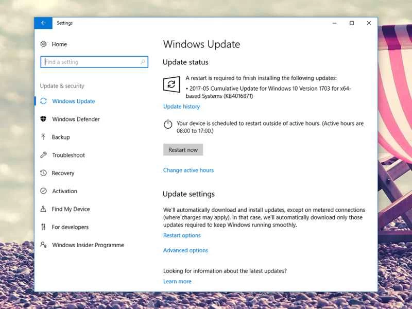Screen dimensions: 412x309
Task: Select the Activation checkmark icon
Action: (44, 191)
